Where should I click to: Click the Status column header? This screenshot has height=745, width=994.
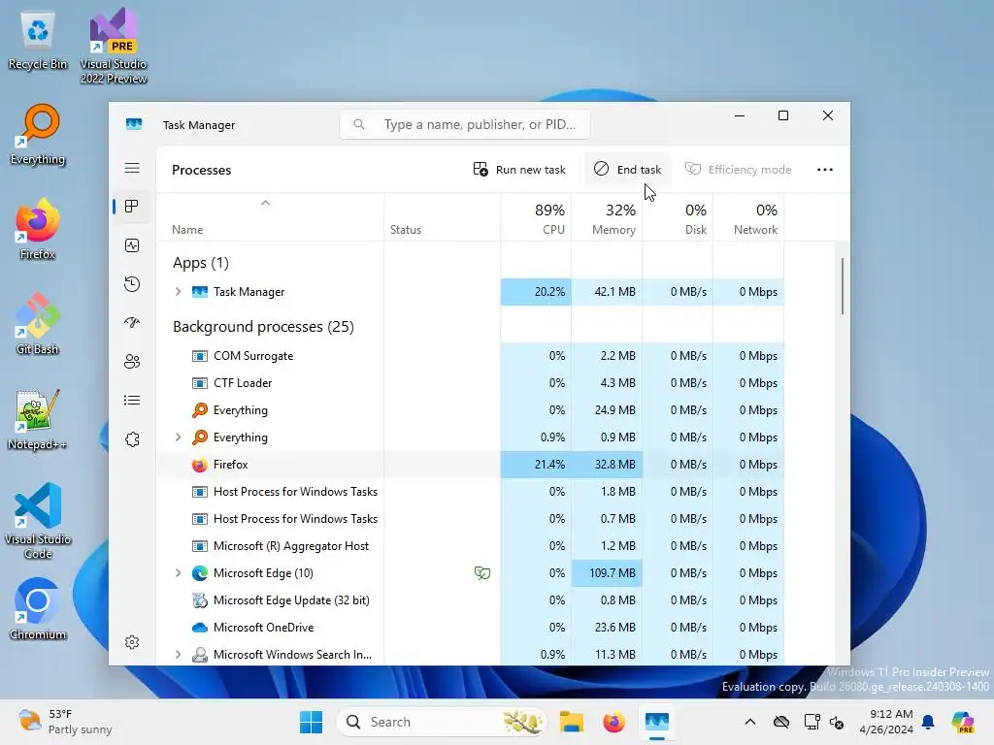point(443,218)
